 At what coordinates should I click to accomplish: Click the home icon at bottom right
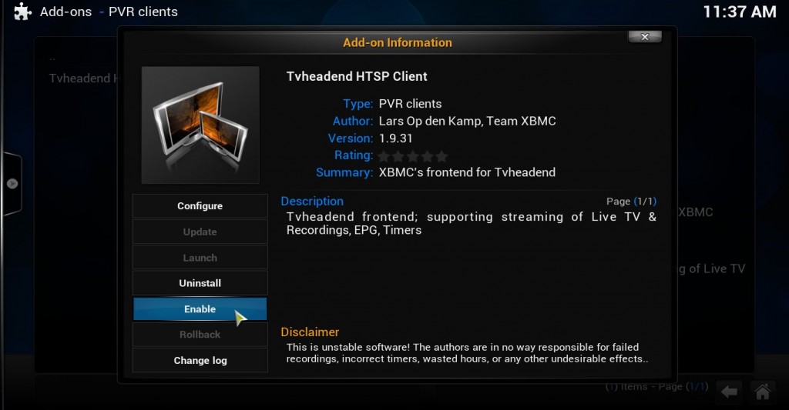click(762, 391)
